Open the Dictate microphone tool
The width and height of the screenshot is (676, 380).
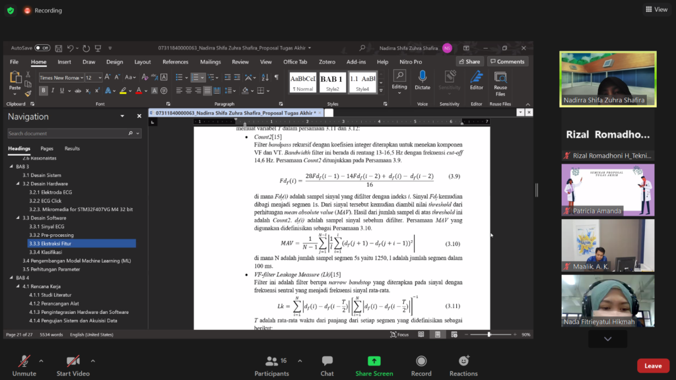(422, 77)
